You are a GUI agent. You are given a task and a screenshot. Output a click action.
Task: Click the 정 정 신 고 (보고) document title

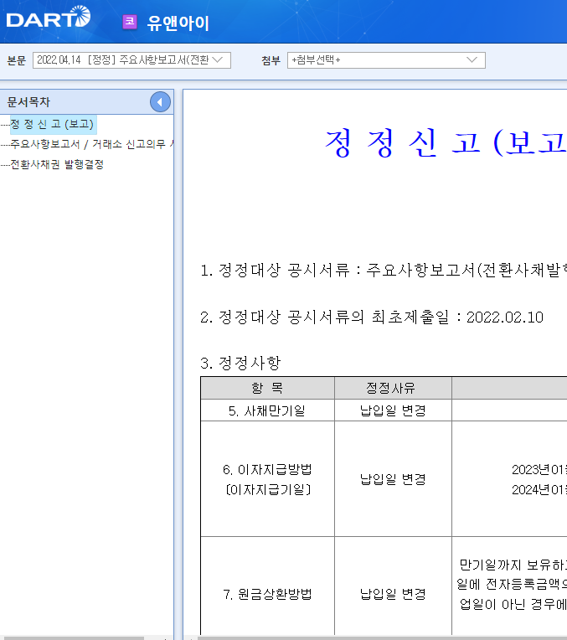click(446, 143)
